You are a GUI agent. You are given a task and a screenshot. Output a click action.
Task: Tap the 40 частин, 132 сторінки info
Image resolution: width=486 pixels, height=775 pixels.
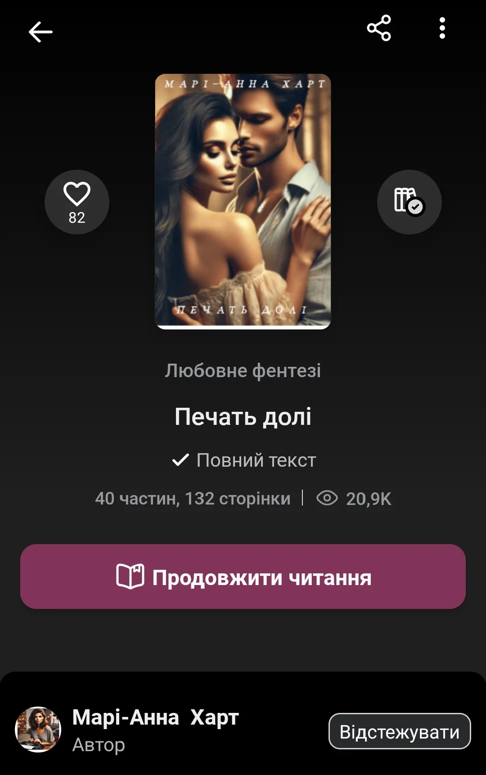[193, 499]
